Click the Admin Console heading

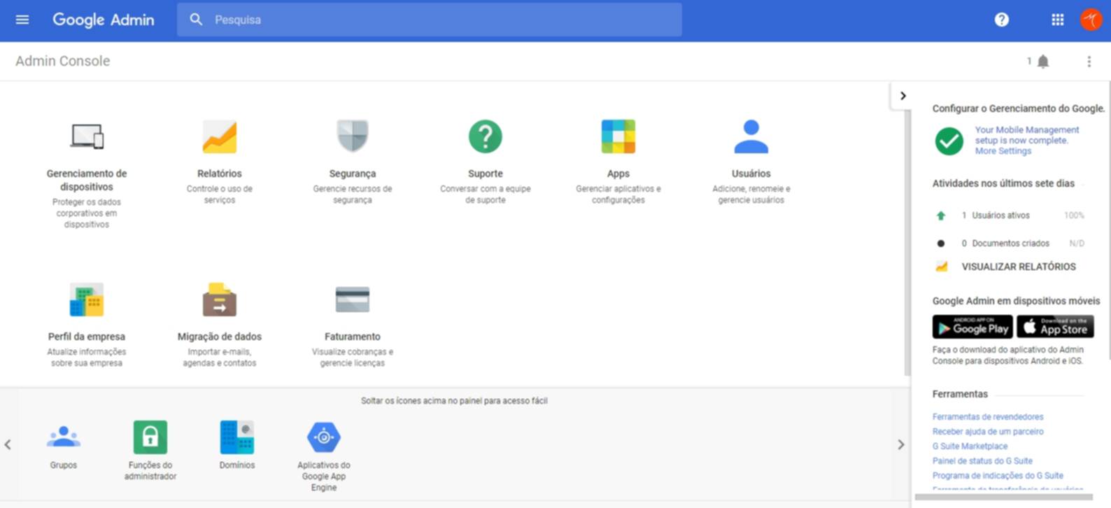click(63, 61)
